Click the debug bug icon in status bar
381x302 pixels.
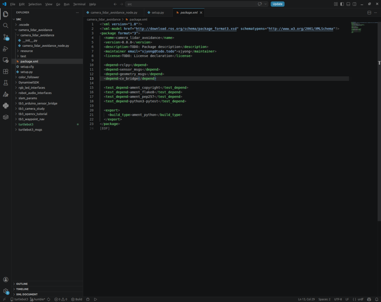pos(88,299)
